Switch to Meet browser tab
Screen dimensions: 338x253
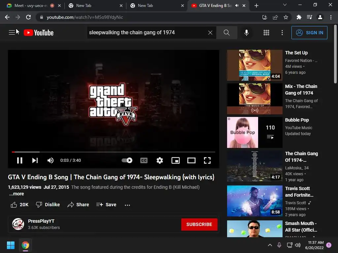click(x=30, y=6)
